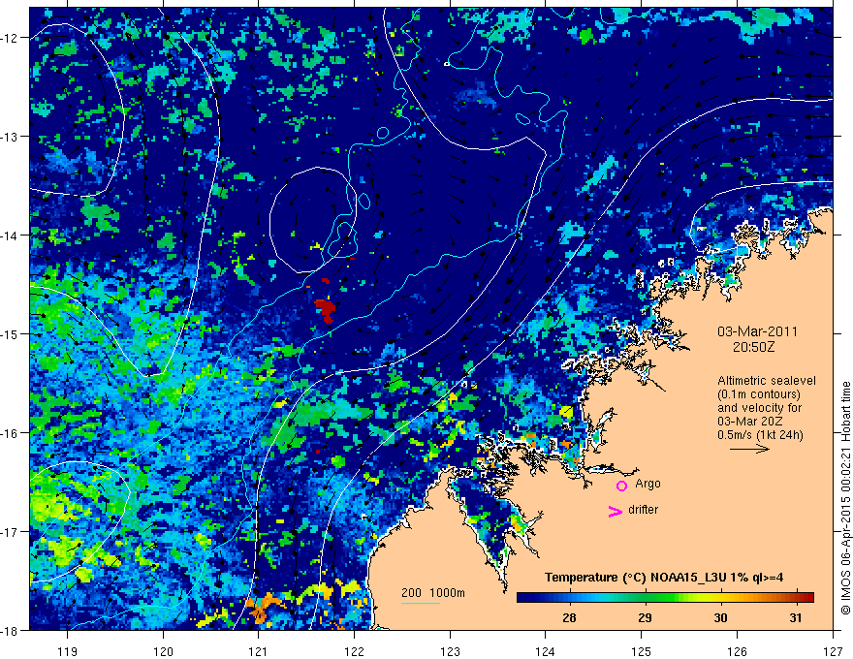Click the longitude axis label 122

click(x=354, y=651)
